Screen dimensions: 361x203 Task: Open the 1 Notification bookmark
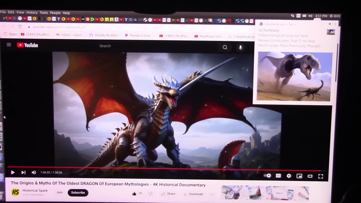(241, 37)
